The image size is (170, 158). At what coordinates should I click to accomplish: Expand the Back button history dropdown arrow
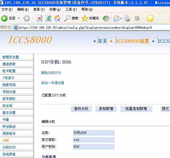pos(19,18)
